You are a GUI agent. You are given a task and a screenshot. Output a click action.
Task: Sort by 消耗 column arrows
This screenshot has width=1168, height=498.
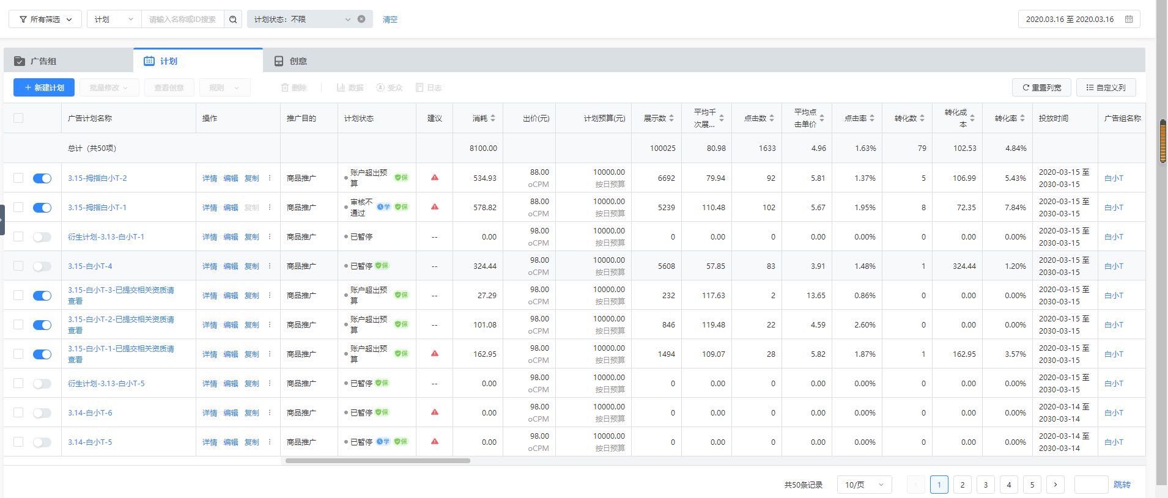click(x=493, y=119)
